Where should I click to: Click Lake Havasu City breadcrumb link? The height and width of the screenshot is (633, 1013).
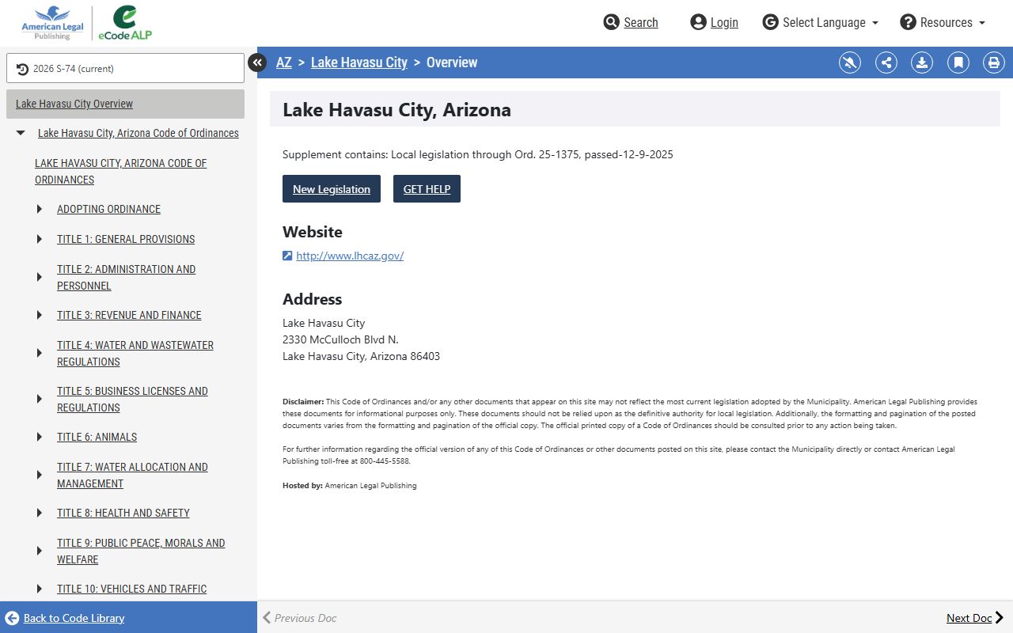click(359, 63)
